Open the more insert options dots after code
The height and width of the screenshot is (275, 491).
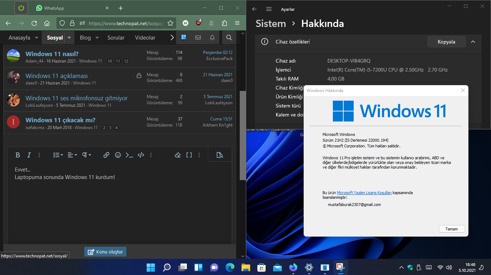(151, 155)
